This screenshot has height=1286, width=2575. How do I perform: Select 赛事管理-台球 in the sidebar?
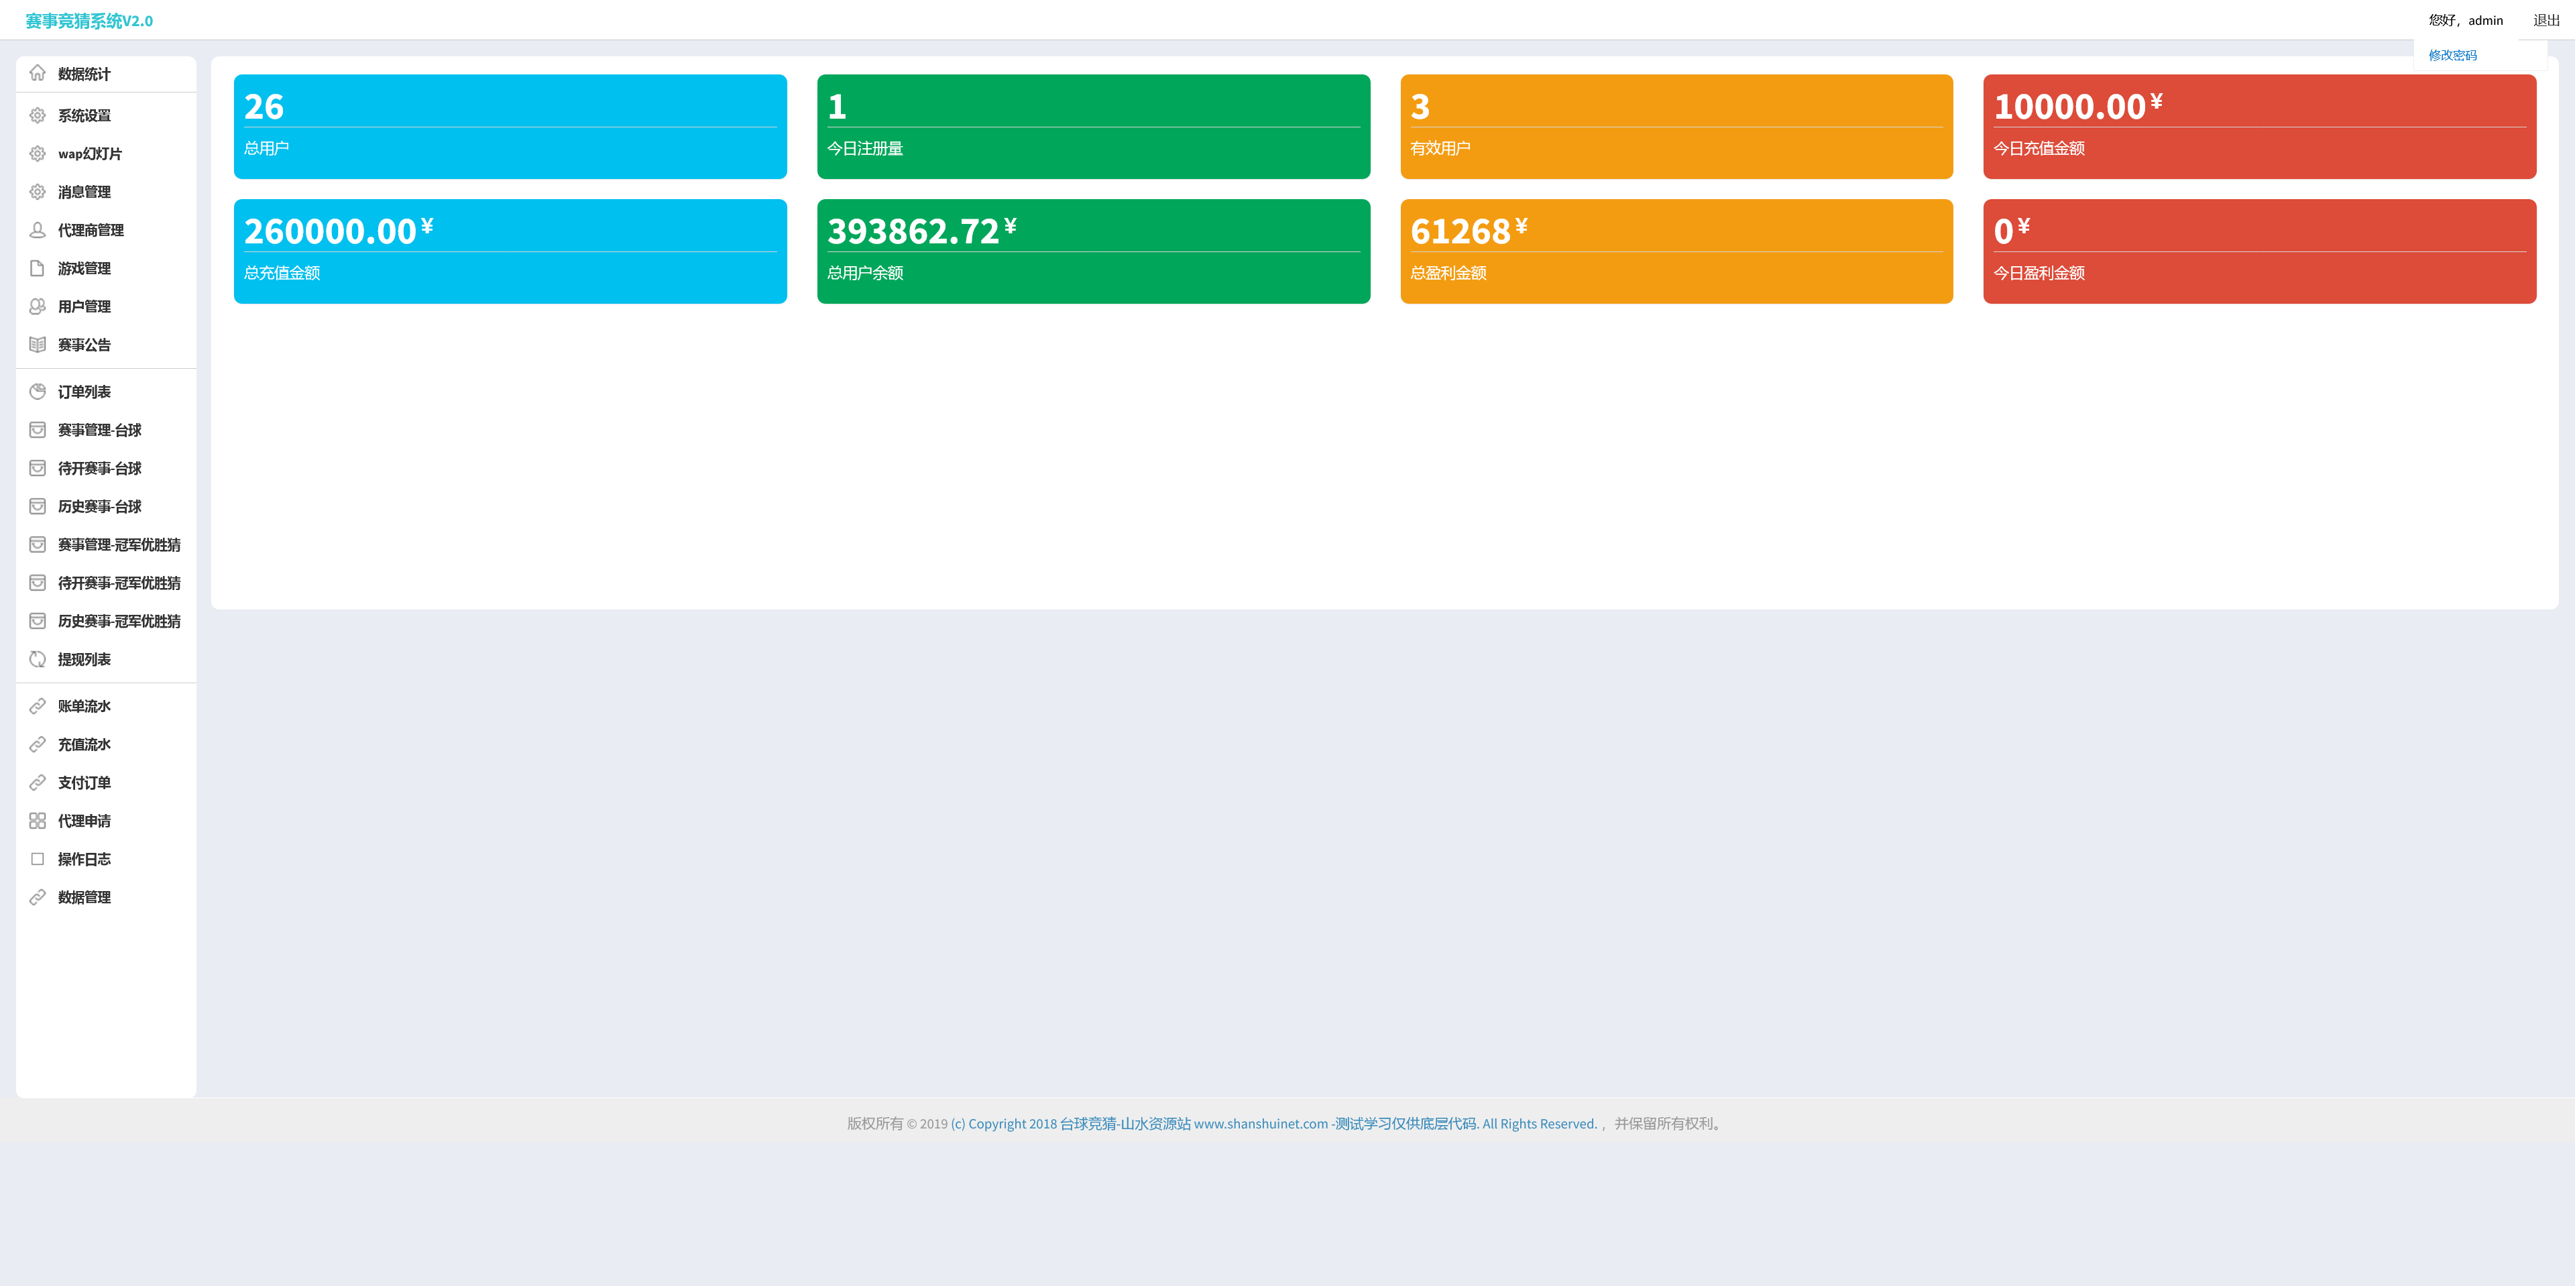pyautogui.click(x=99, y=430)
